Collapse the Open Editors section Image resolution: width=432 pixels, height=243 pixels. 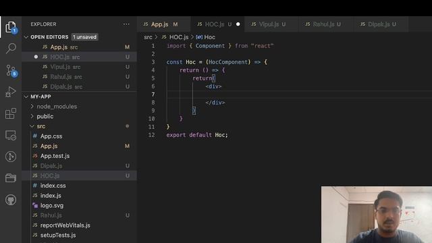[x=26, y=37]
